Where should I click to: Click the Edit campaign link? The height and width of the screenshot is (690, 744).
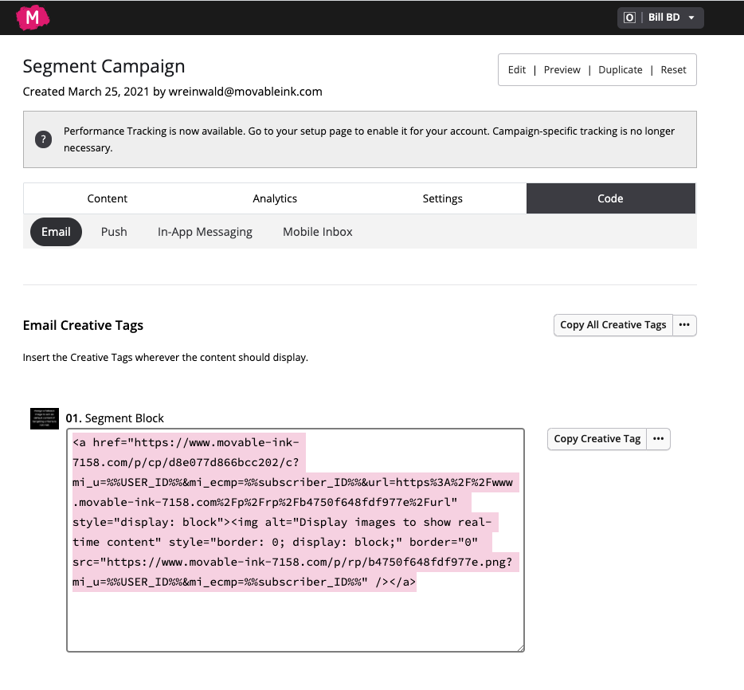click(x=517, y=70)
